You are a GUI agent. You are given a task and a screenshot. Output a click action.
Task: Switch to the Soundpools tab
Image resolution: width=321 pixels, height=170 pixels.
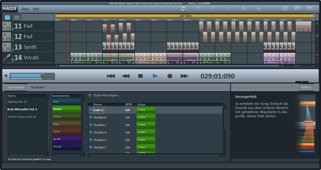click(x=16, y=87)
